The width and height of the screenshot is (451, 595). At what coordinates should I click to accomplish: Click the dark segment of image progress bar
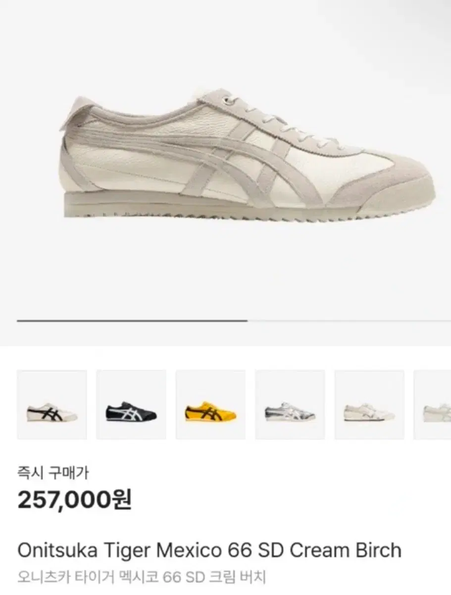click(x=132, y=321)
